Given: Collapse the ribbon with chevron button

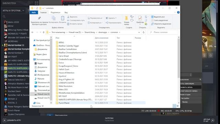Looking at the screenshot, I should pos(175,12).
